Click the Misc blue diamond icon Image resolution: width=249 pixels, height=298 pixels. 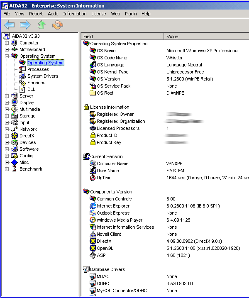(14, 163)
